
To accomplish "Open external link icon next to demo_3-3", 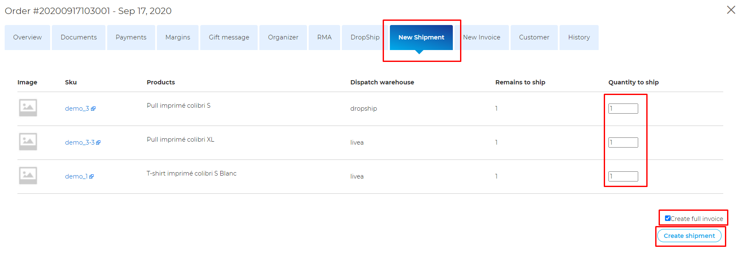I will 98,142.
